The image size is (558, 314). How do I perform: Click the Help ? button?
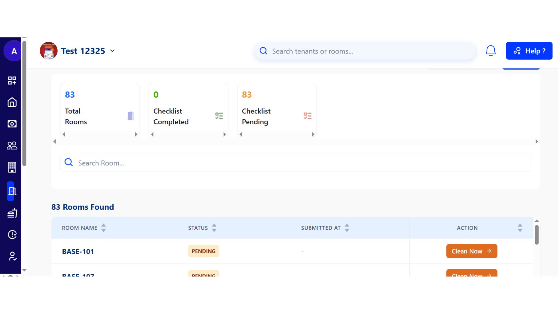[529, 51]
